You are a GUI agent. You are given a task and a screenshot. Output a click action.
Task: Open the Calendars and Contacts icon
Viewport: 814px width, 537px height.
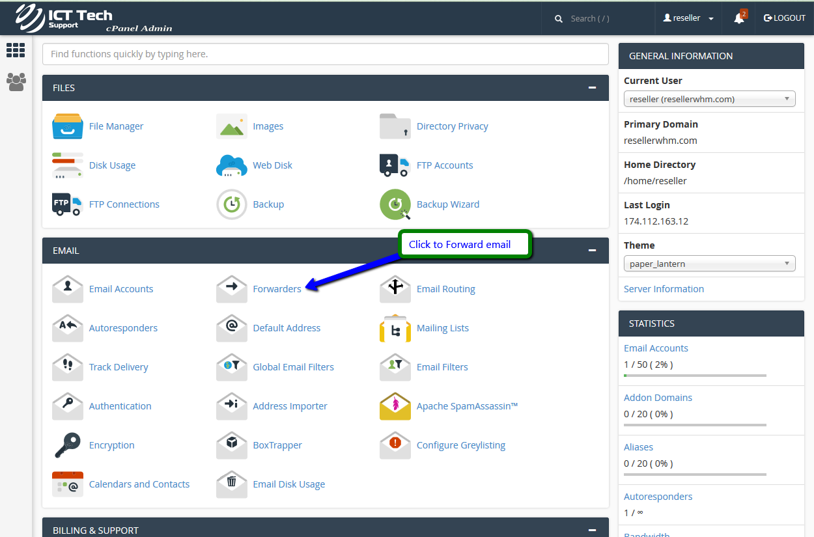pyautogui.click(x=68, y=484)
